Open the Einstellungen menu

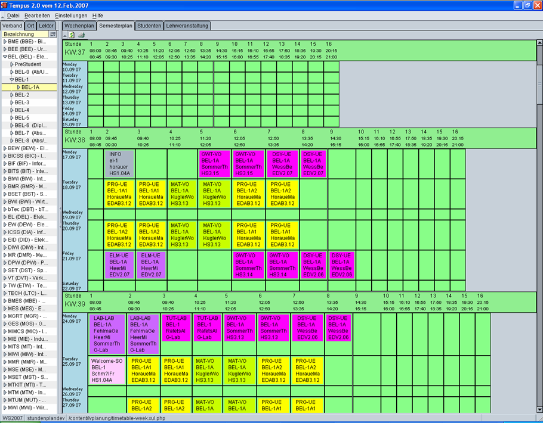coord(70,15)
